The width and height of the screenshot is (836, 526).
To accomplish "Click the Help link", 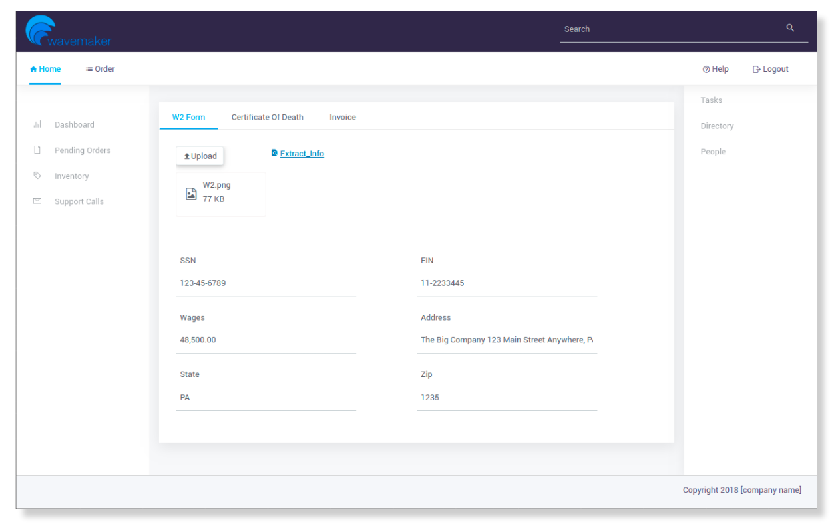I will tap(716, 69).
